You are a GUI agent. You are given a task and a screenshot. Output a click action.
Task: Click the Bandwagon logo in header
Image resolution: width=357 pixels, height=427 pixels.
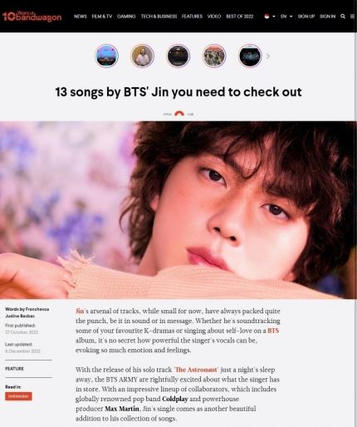click(32, 16)
